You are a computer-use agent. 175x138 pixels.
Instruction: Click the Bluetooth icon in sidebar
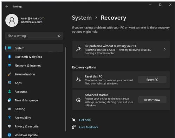pos(9,57)
